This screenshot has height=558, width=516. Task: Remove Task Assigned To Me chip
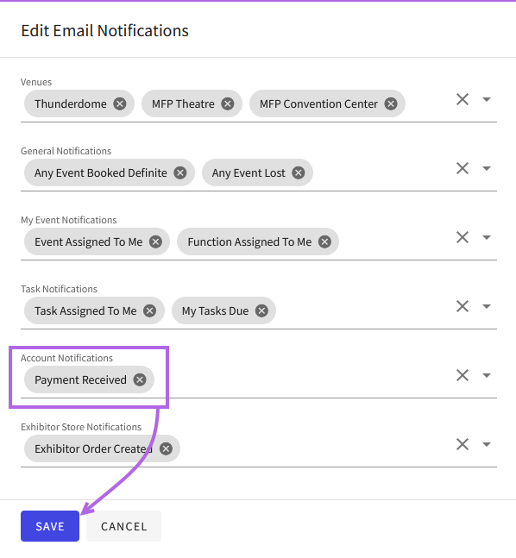point(150,311)
